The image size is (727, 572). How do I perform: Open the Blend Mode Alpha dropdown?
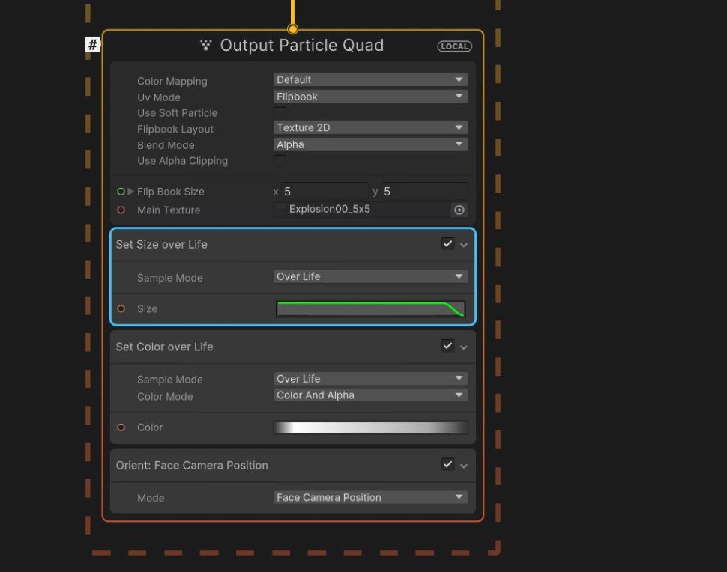[x=370, y=144]
